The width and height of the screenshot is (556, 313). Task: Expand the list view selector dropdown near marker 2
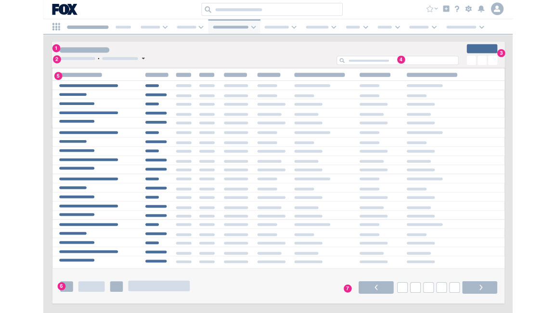click(x=143, y=58)
